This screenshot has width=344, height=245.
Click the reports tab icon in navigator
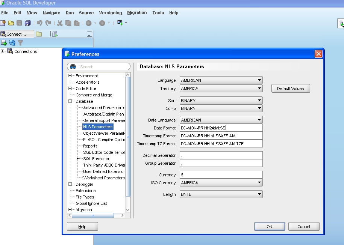pos(55,34)
